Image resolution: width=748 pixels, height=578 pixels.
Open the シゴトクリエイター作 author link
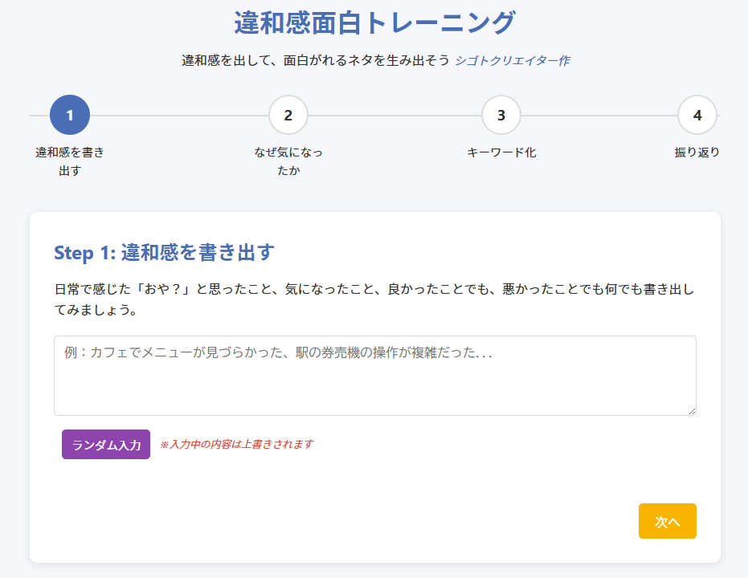(513, 60)
